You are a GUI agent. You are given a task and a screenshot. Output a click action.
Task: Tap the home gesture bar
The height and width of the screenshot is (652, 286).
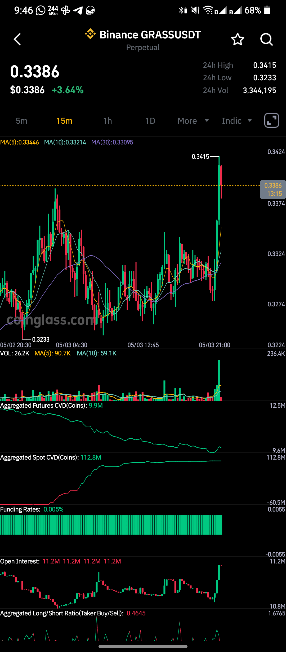point(143,646)
